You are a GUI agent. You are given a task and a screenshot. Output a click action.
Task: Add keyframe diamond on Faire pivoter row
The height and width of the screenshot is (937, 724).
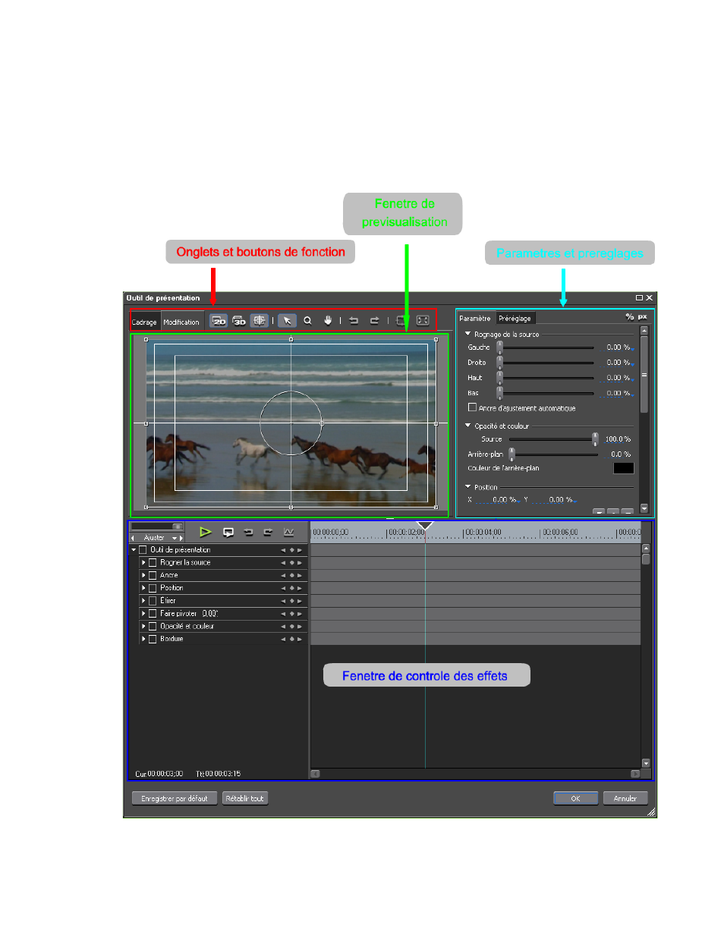(x=291, y=614)
